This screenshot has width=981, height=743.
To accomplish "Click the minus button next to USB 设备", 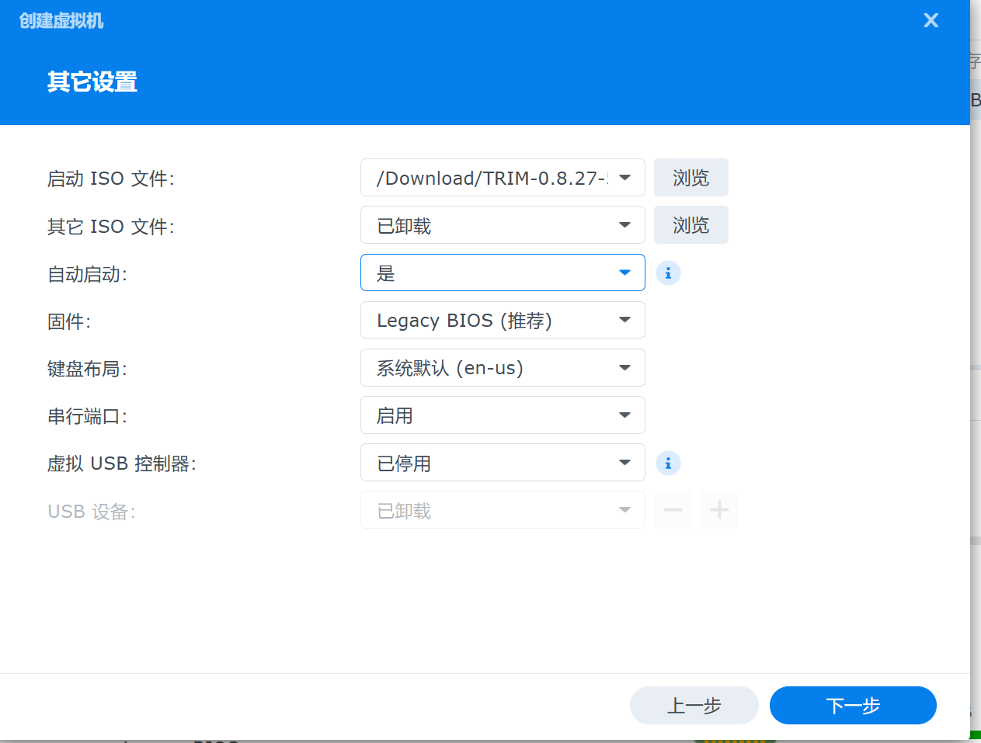I will pyautogui.click(x=673, y=510).
